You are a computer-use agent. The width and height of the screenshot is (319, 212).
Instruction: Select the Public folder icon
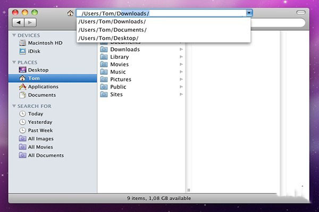(x=104, y=87)
